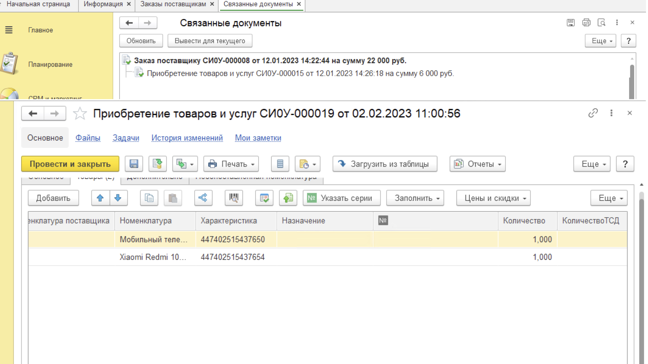Click the post document icon next to save
Screen dimensions: 648x364
tap(157, 164)
